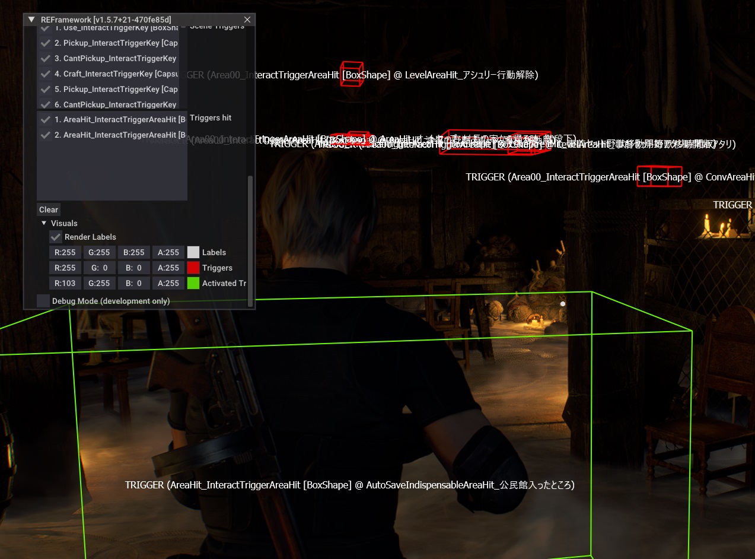
Task: Select the Triggers R:255 value field
Action: (65, 268)
